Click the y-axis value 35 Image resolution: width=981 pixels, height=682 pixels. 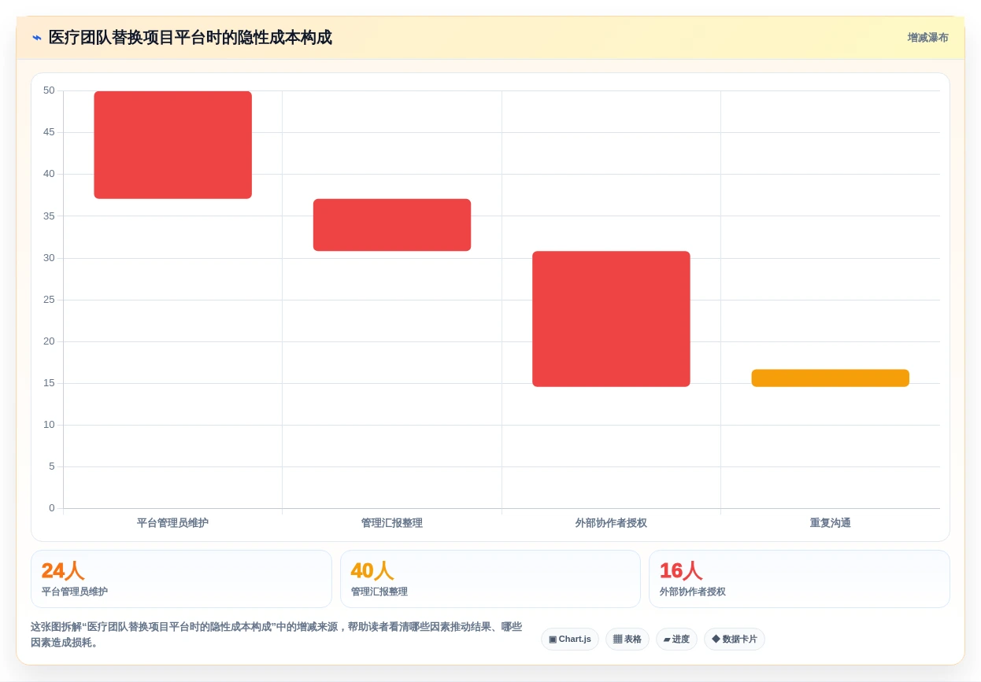point(49,216)
